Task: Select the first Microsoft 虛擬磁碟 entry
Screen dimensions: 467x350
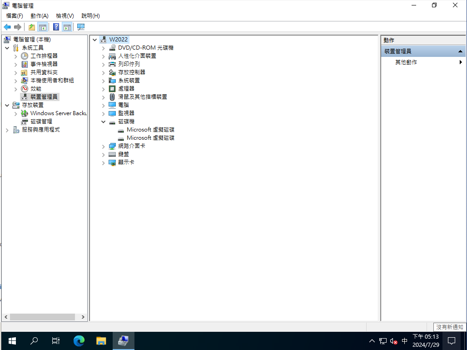Action: tap(150, 130)
